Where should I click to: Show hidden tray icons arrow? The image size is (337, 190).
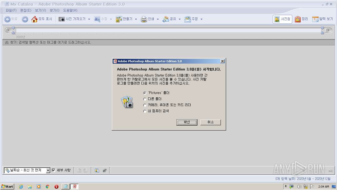tap(286, 186)
